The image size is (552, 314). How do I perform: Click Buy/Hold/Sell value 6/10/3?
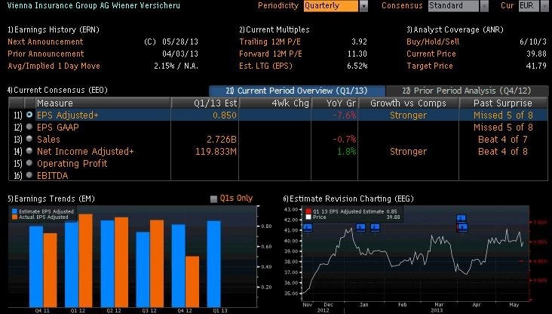click(533, 42)
